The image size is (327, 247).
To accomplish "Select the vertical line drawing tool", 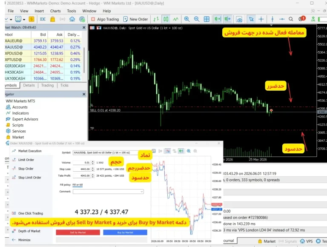I will pos(272,19).
